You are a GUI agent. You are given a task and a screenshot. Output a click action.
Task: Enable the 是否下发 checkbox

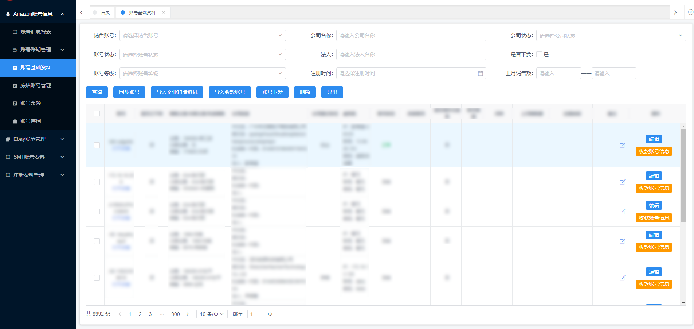coord(539,54)
